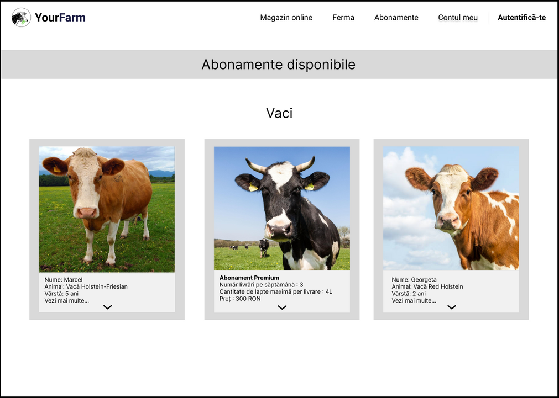This screenshot has height=398, width=559.
Task: Click the Vaci section heading
Action: click(279, 113)
